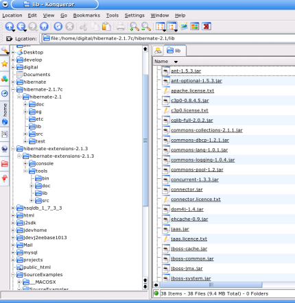Viewport: 295px width, 303px height.
Task: Expand the develop folder node
Action: tap(13, 60)
